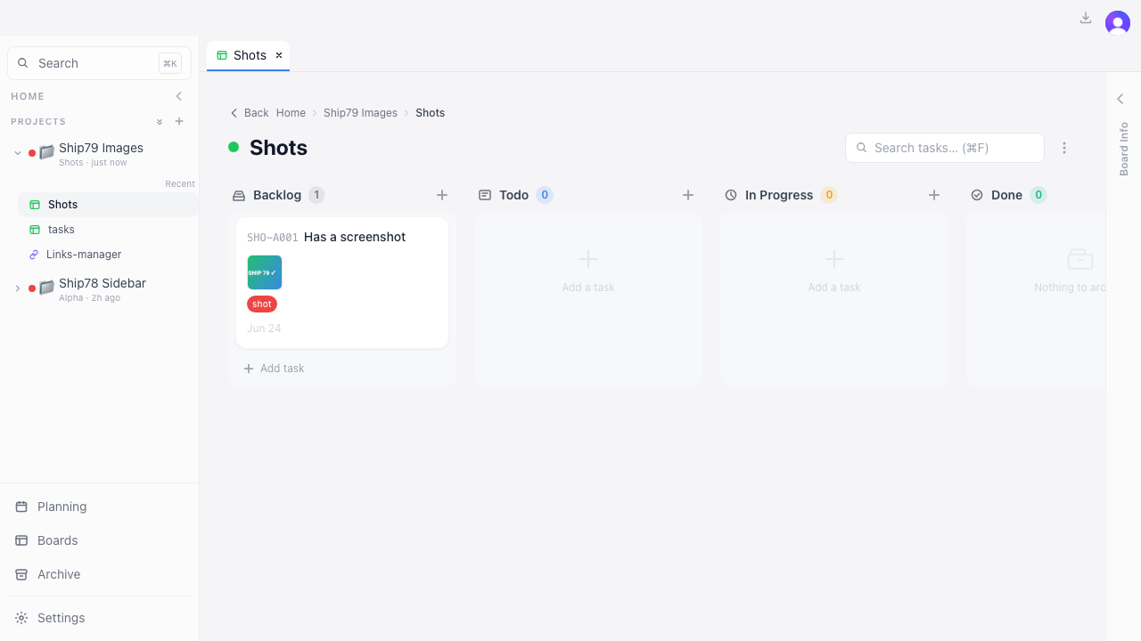1141x641 pixels.
Task: Add a task to Backlog via plus icon
Action: coord(442,195)
